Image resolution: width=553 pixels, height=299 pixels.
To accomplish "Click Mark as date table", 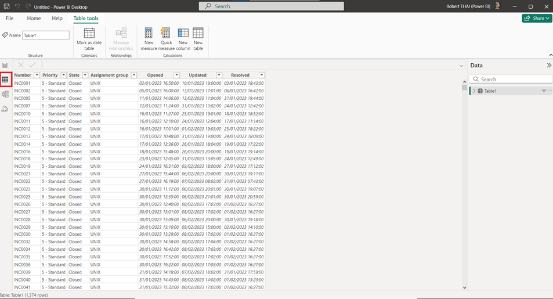I will [89, 38].
